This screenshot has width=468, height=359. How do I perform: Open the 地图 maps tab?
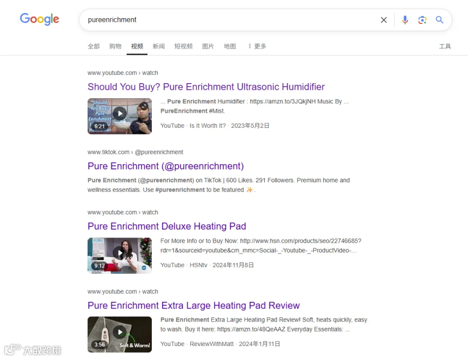[230, 46]
